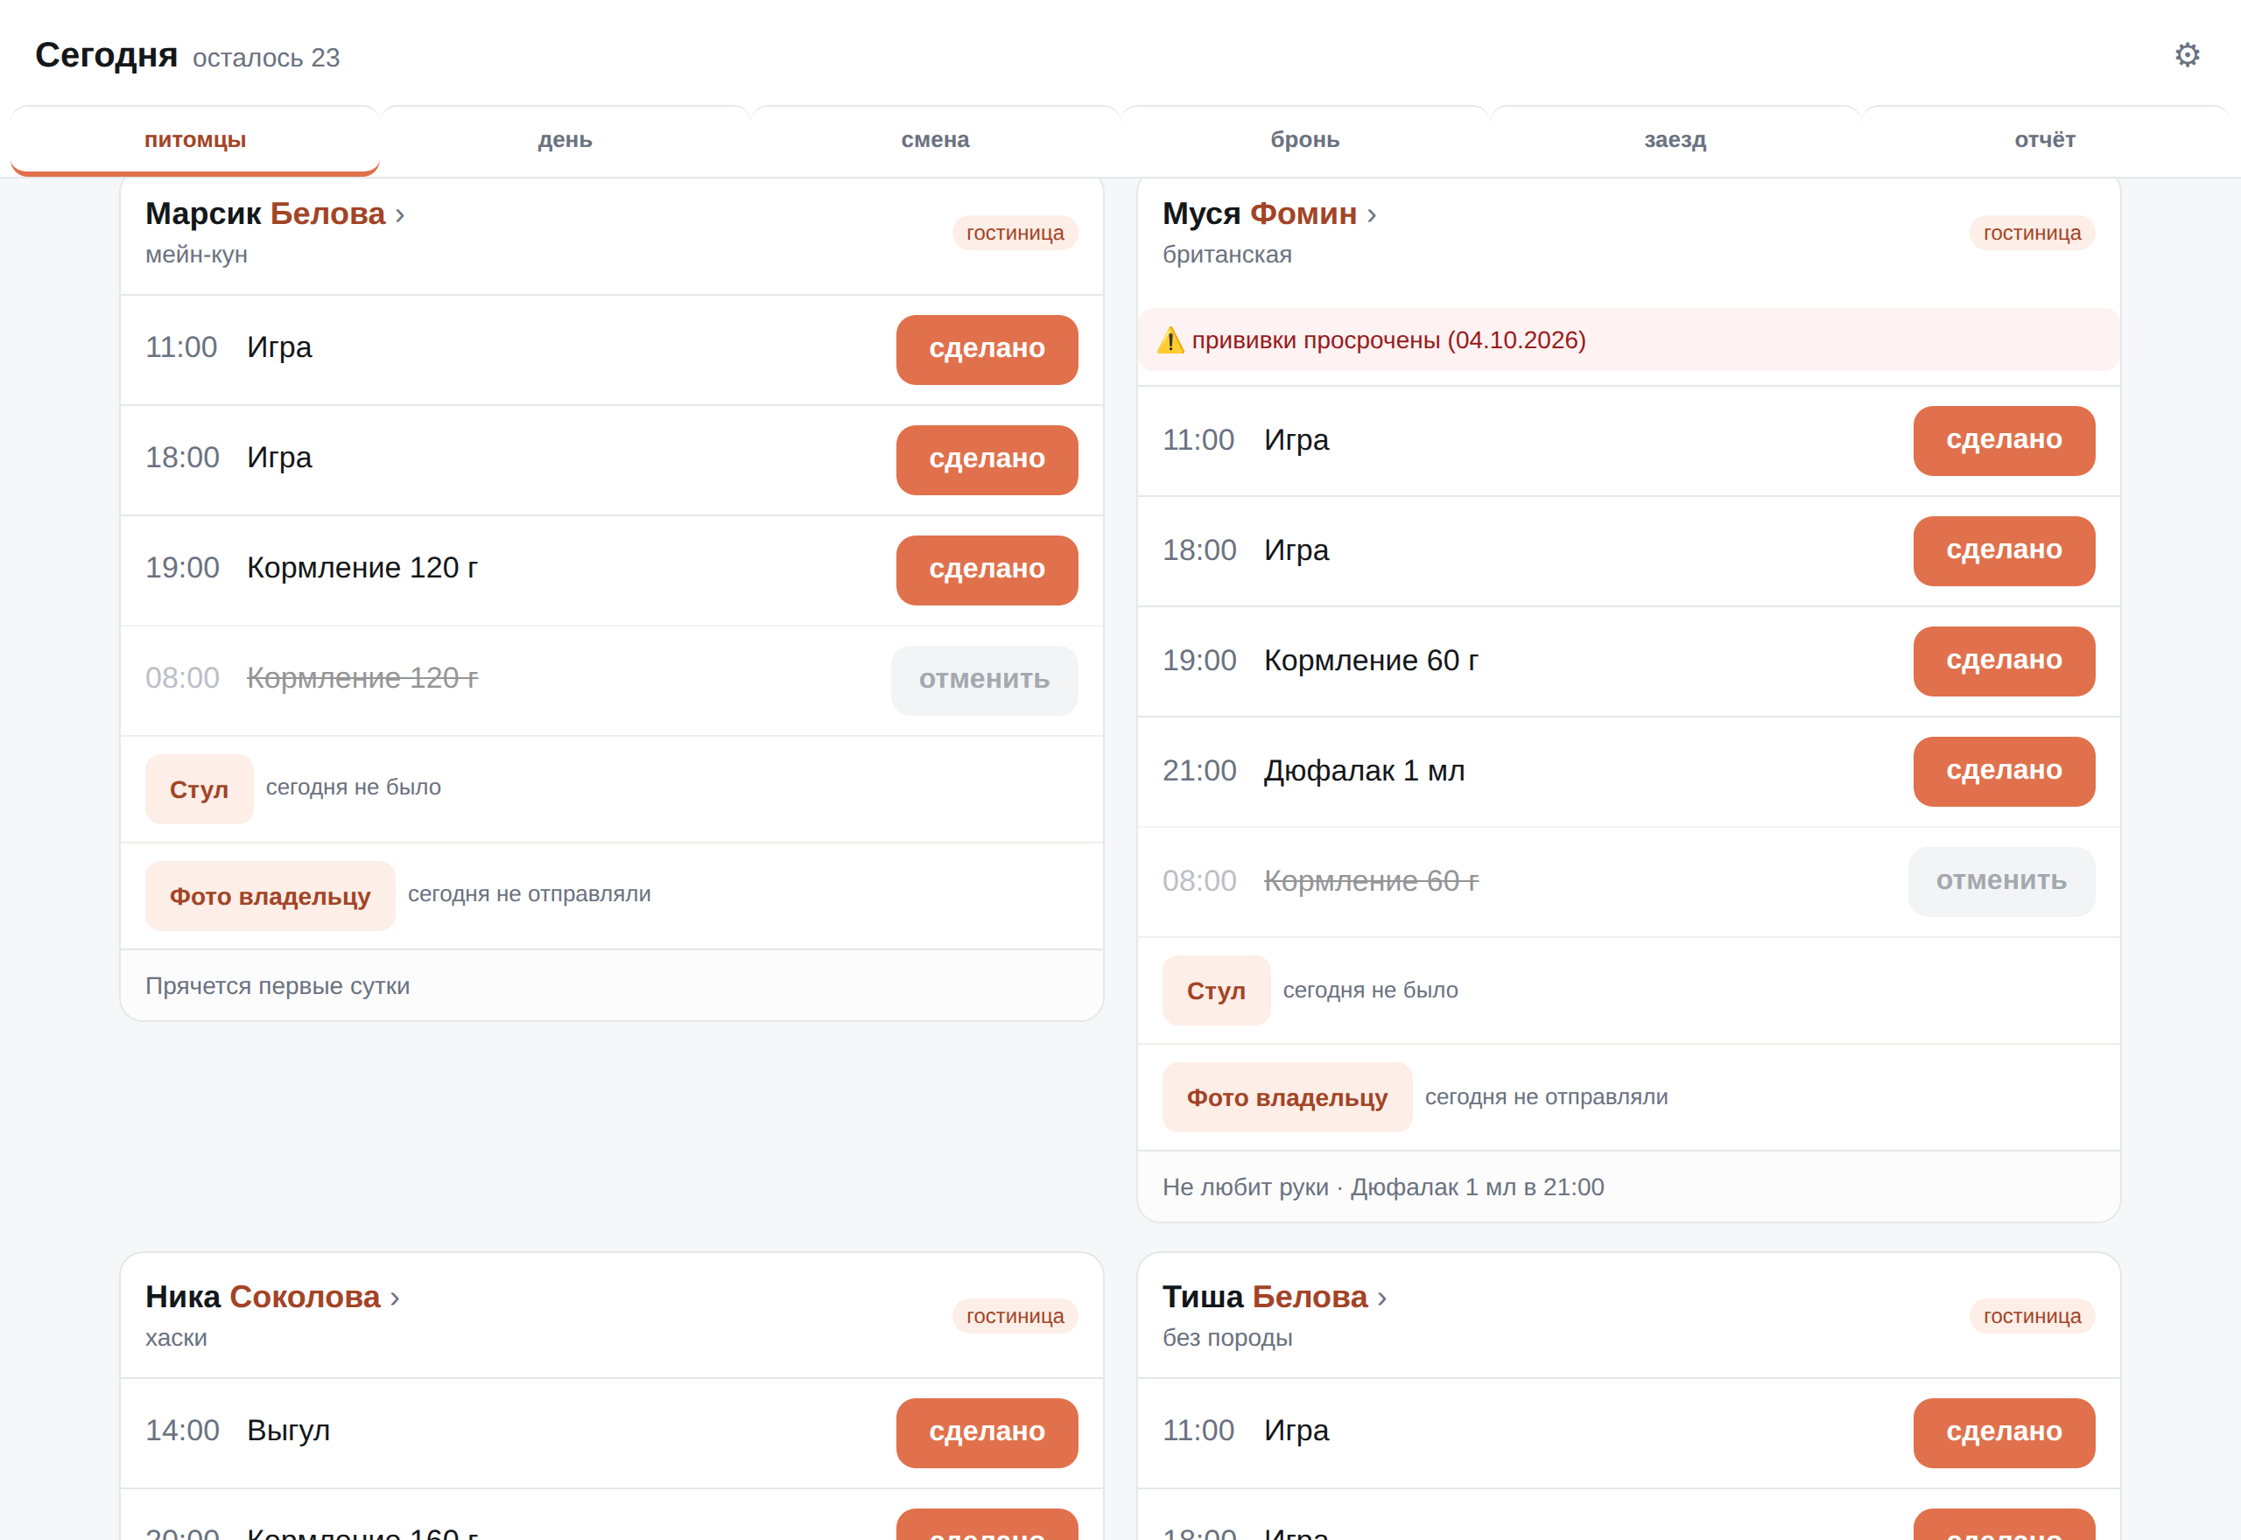The width and height of the screenshot is (2241, 1540).
Task: Click the прививки просрочены warning banner
Action: click(x=1628, y=339)
